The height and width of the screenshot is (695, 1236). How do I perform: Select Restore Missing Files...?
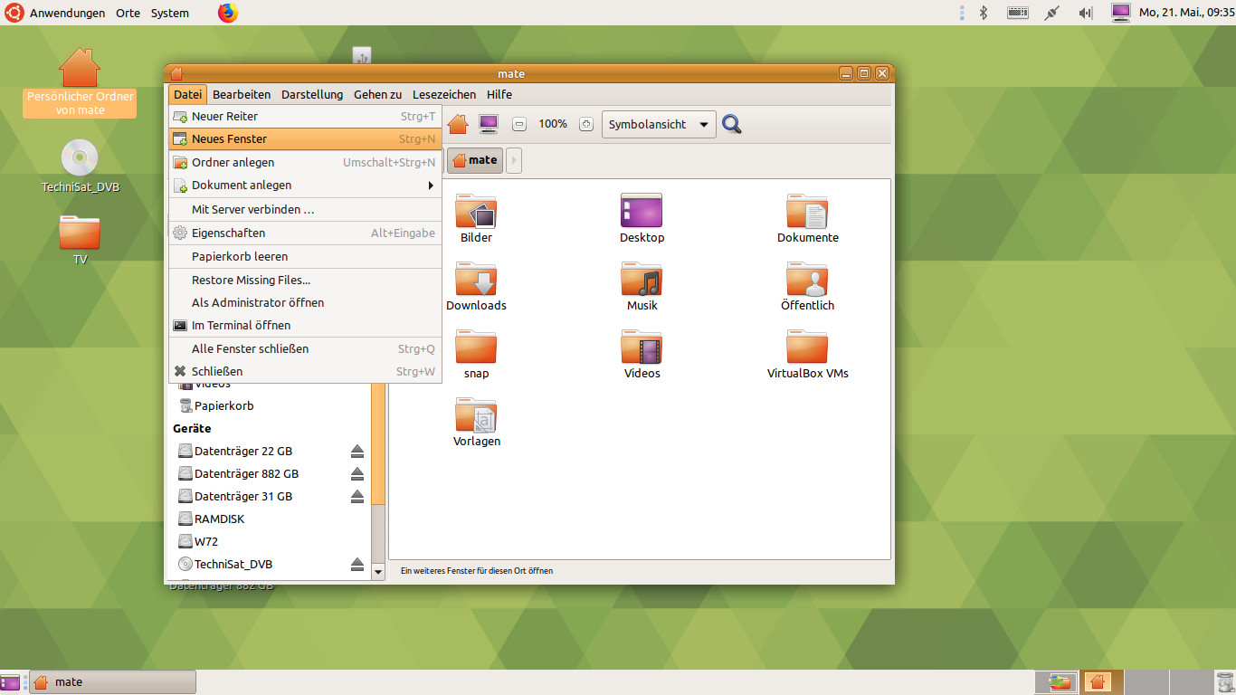tap(305, 280)
